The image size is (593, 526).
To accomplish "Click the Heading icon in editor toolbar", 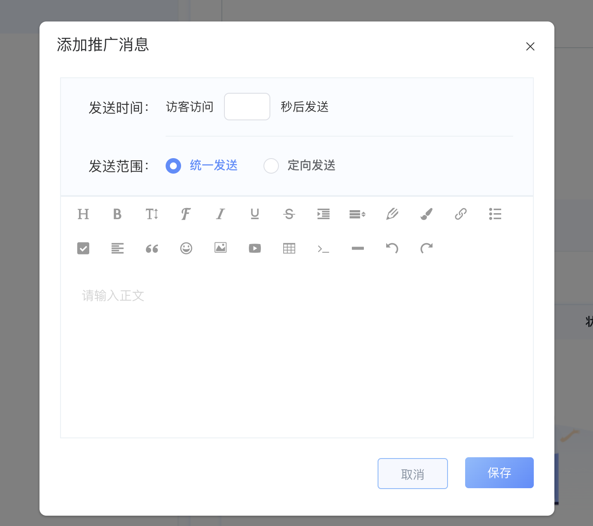I will pos(83,214).
